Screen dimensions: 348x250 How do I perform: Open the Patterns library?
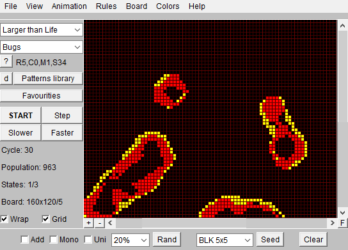pos(48,79)
